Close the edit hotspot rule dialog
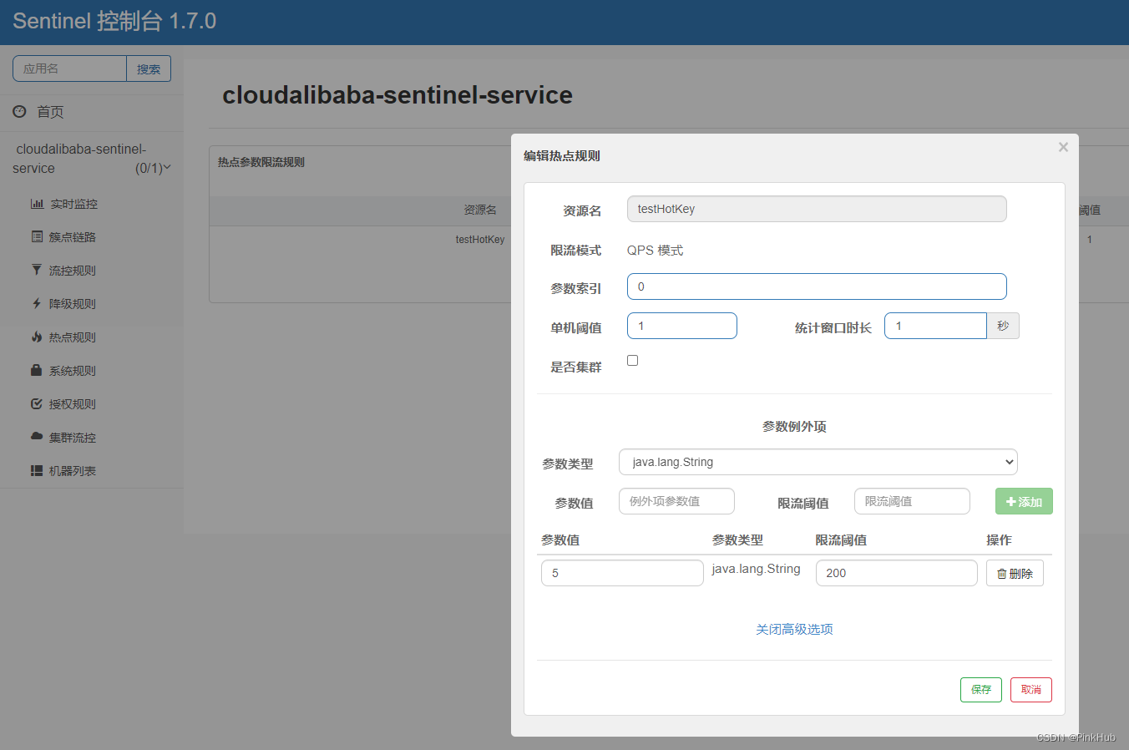 click(x=1063, y=147)
